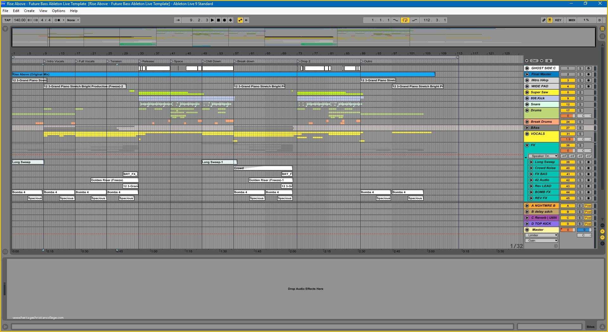Open the Edit menu
The width and height of the screenshot is (608, 332).
click(16, 11)
